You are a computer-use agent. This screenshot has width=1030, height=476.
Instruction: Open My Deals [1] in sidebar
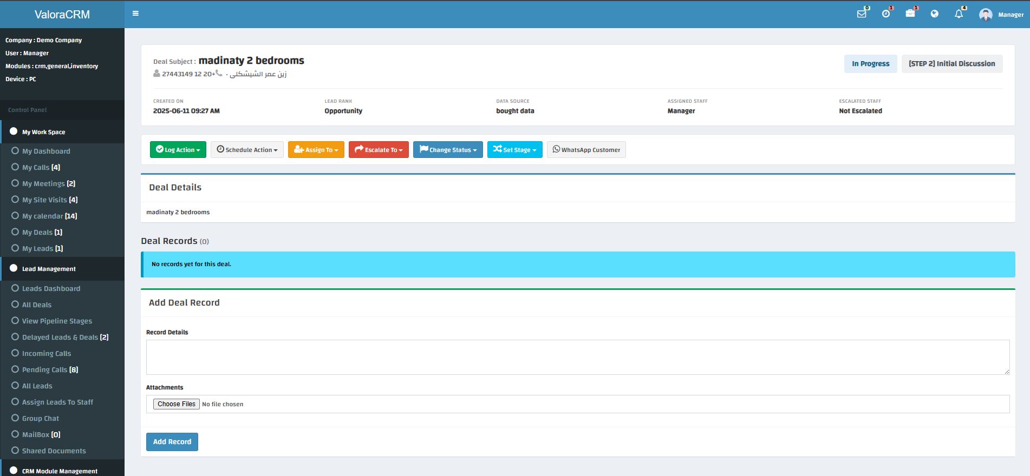click(x=42, y=233)
